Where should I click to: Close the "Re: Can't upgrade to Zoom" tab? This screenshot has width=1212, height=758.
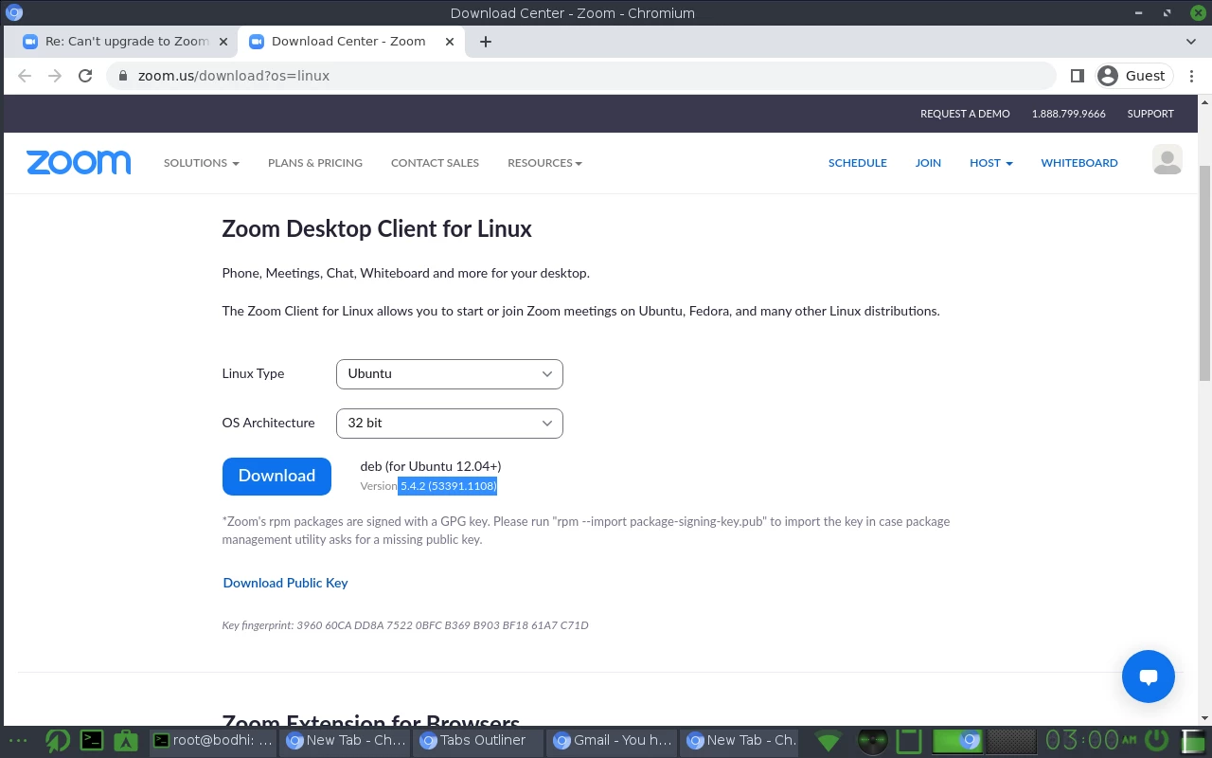(223, 42)
